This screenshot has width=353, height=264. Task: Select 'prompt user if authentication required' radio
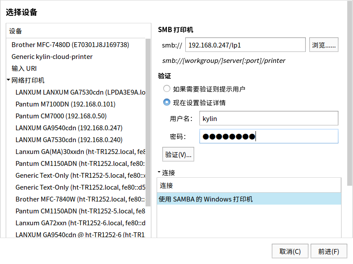tap(167, 89)
